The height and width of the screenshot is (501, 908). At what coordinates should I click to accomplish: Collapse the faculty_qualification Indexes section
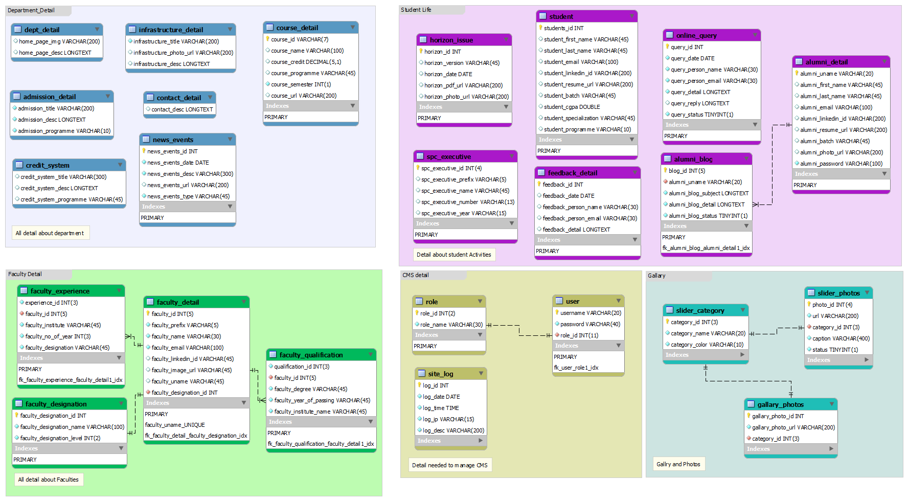pos(370,422)
